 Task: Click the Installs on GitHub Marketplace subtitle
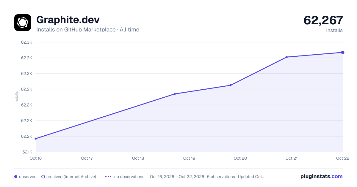(x=88, y=30)
